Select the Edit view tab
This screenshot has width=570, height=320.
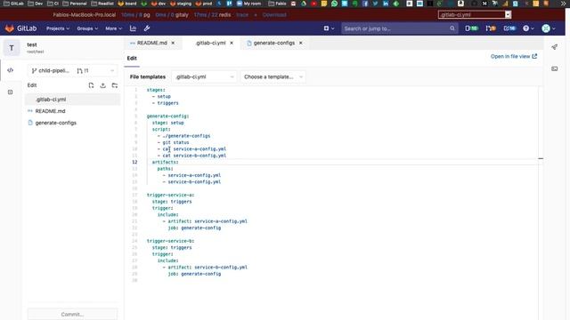point(132,59)
